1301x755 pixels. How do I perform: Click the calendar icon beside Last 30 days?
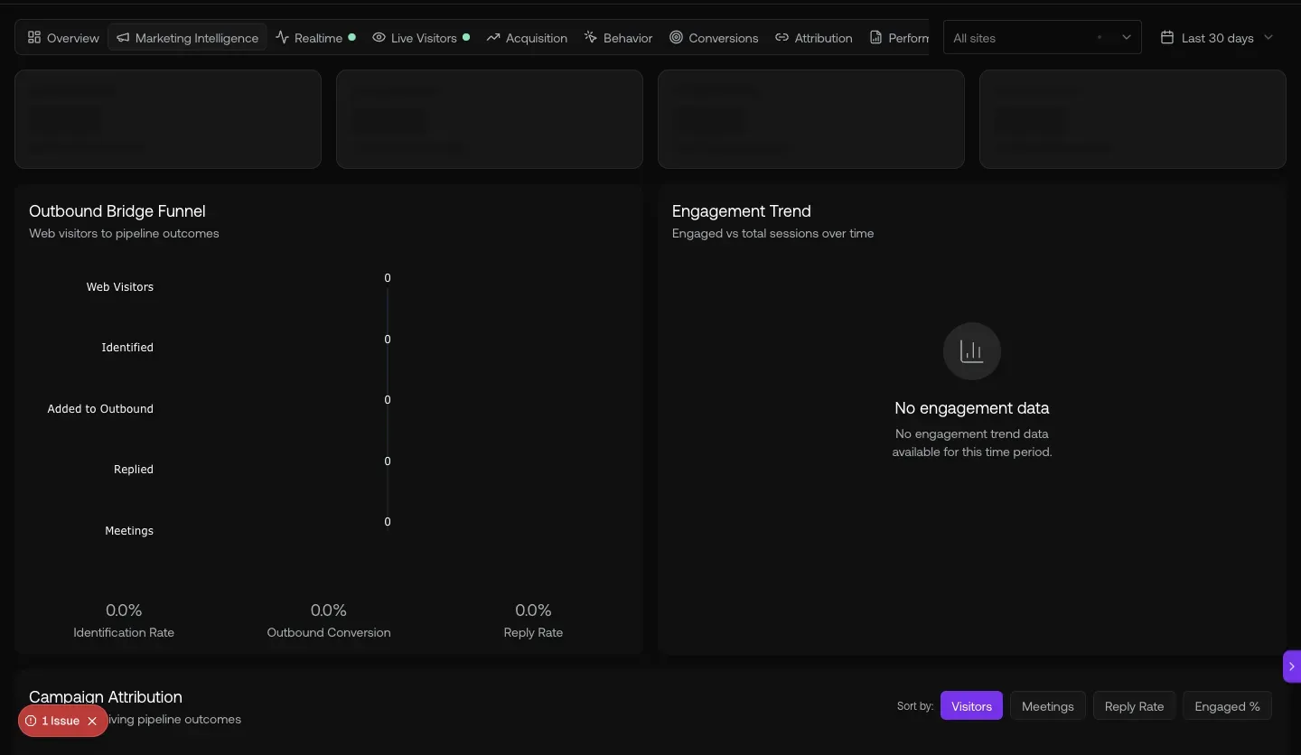[x=1167, y=38]
